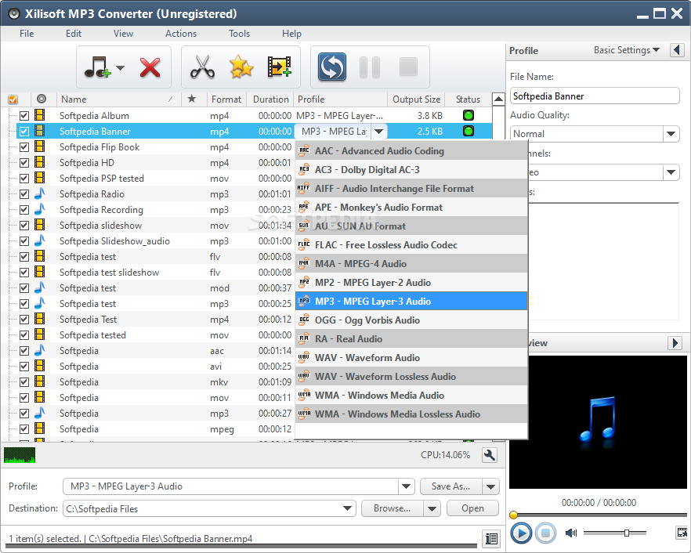Open the Browse button dropdown arrow
The height and width of the screenshot is (553, 691).
(432, 508)
